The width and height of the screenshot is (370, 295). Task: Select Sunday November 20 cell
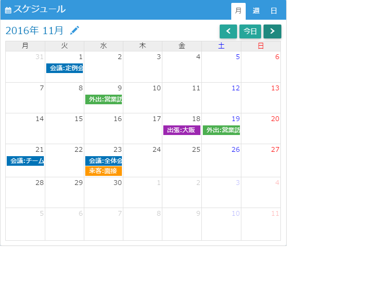click(261, 129)
